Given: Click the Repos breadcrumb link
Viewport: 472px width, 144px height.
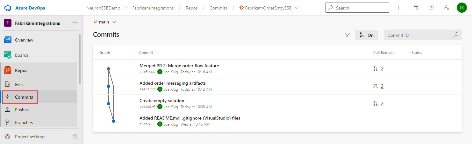Looking at the screenshot, I should coord(191,8).
